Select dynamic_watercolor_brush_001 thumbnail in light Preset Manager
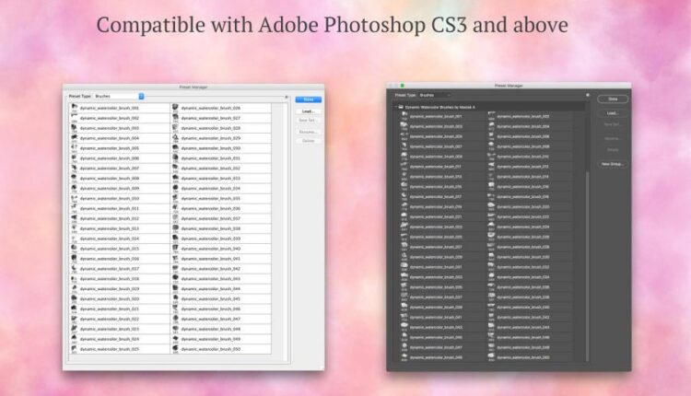The width and height of the screenshot is (691, 396). [74, 108]
